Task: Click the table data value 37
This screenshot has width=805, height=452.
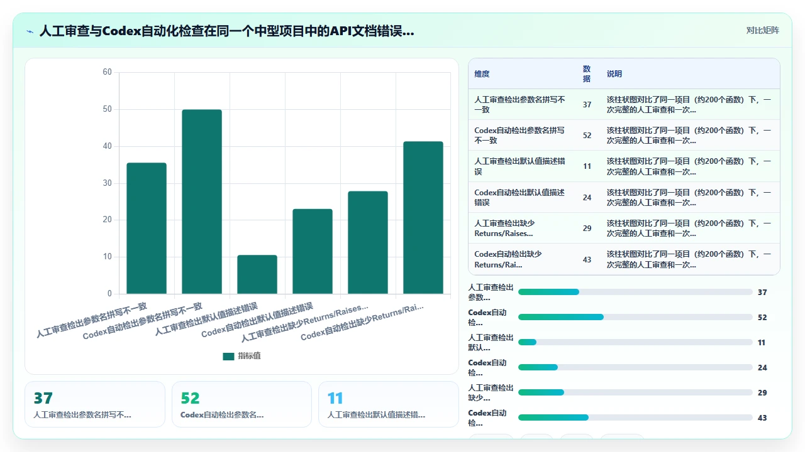Action: 587,104
